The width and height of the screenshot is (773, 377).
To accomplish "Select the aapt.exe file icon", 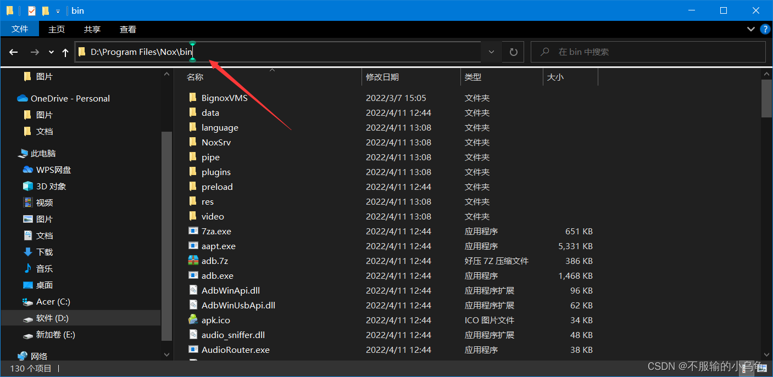I will click(x=193, y=246).
